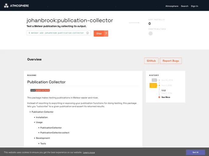Click the Atmosphere logo icon
The image size is (209, 156).
[x=6, y=5]
